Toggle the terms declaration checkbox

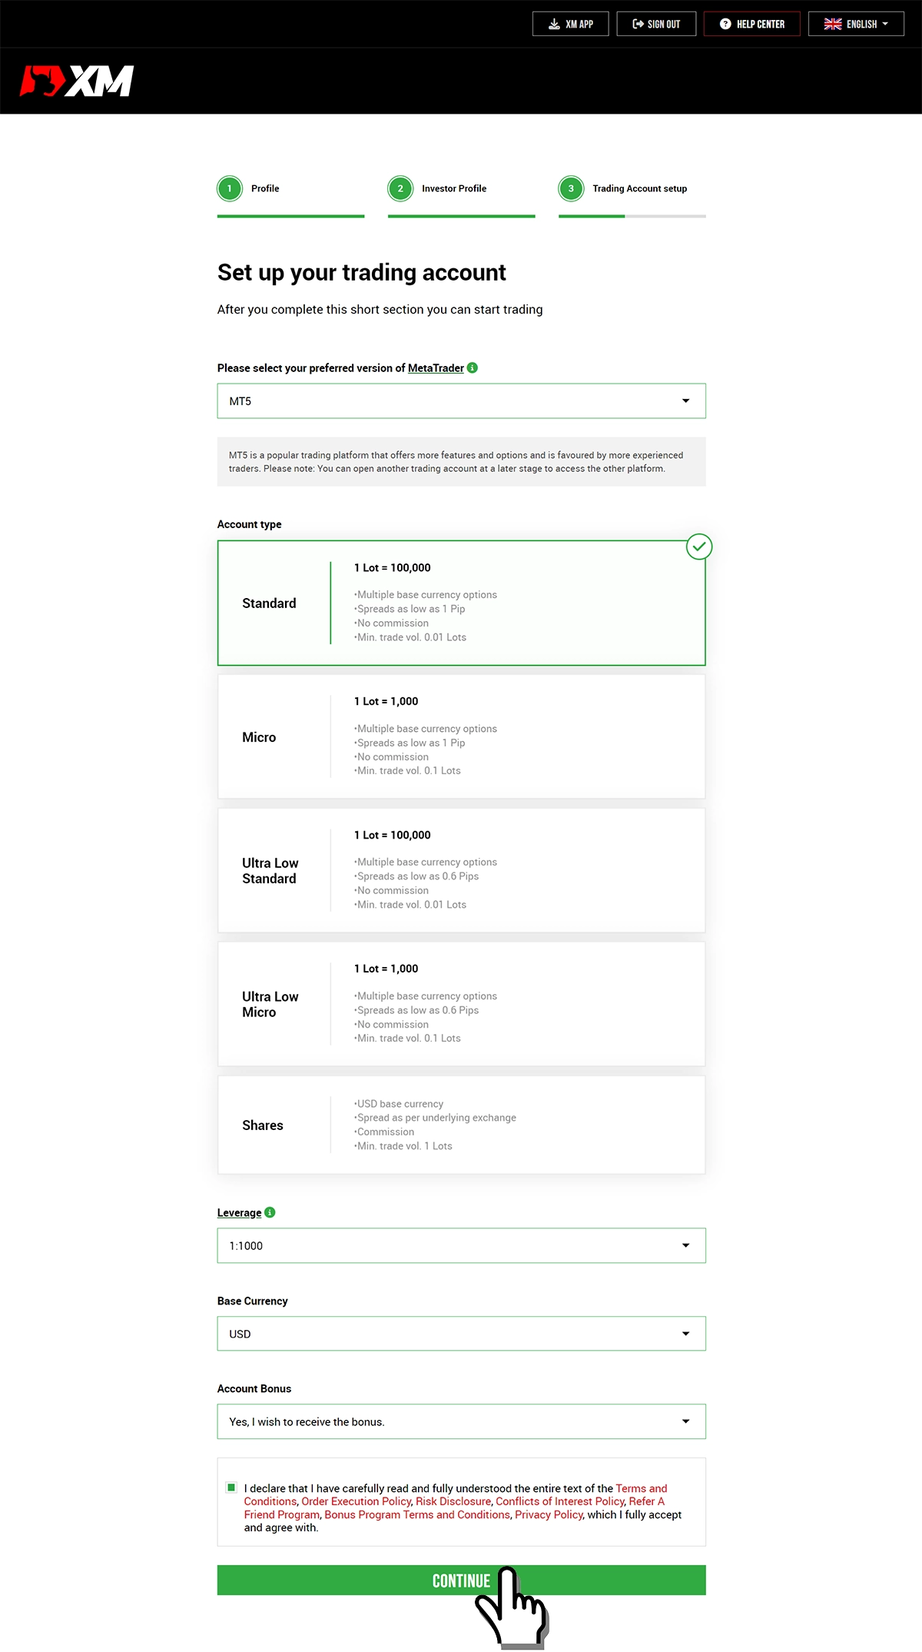231,1487
